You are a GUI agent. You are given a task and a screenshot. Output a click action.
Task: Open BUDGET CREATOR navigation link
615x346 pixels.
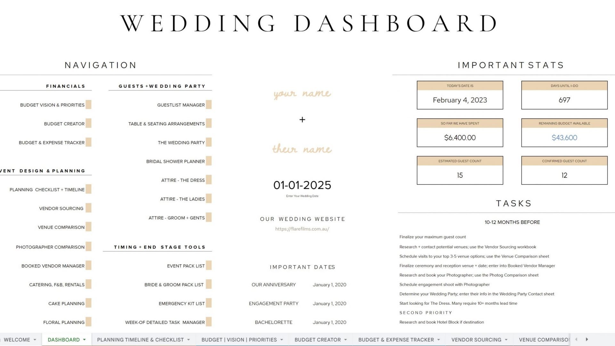pyautogui.click(x=64, y=124)
